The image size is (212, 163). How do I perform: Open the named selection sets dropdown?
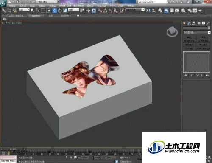click(135, 10)
